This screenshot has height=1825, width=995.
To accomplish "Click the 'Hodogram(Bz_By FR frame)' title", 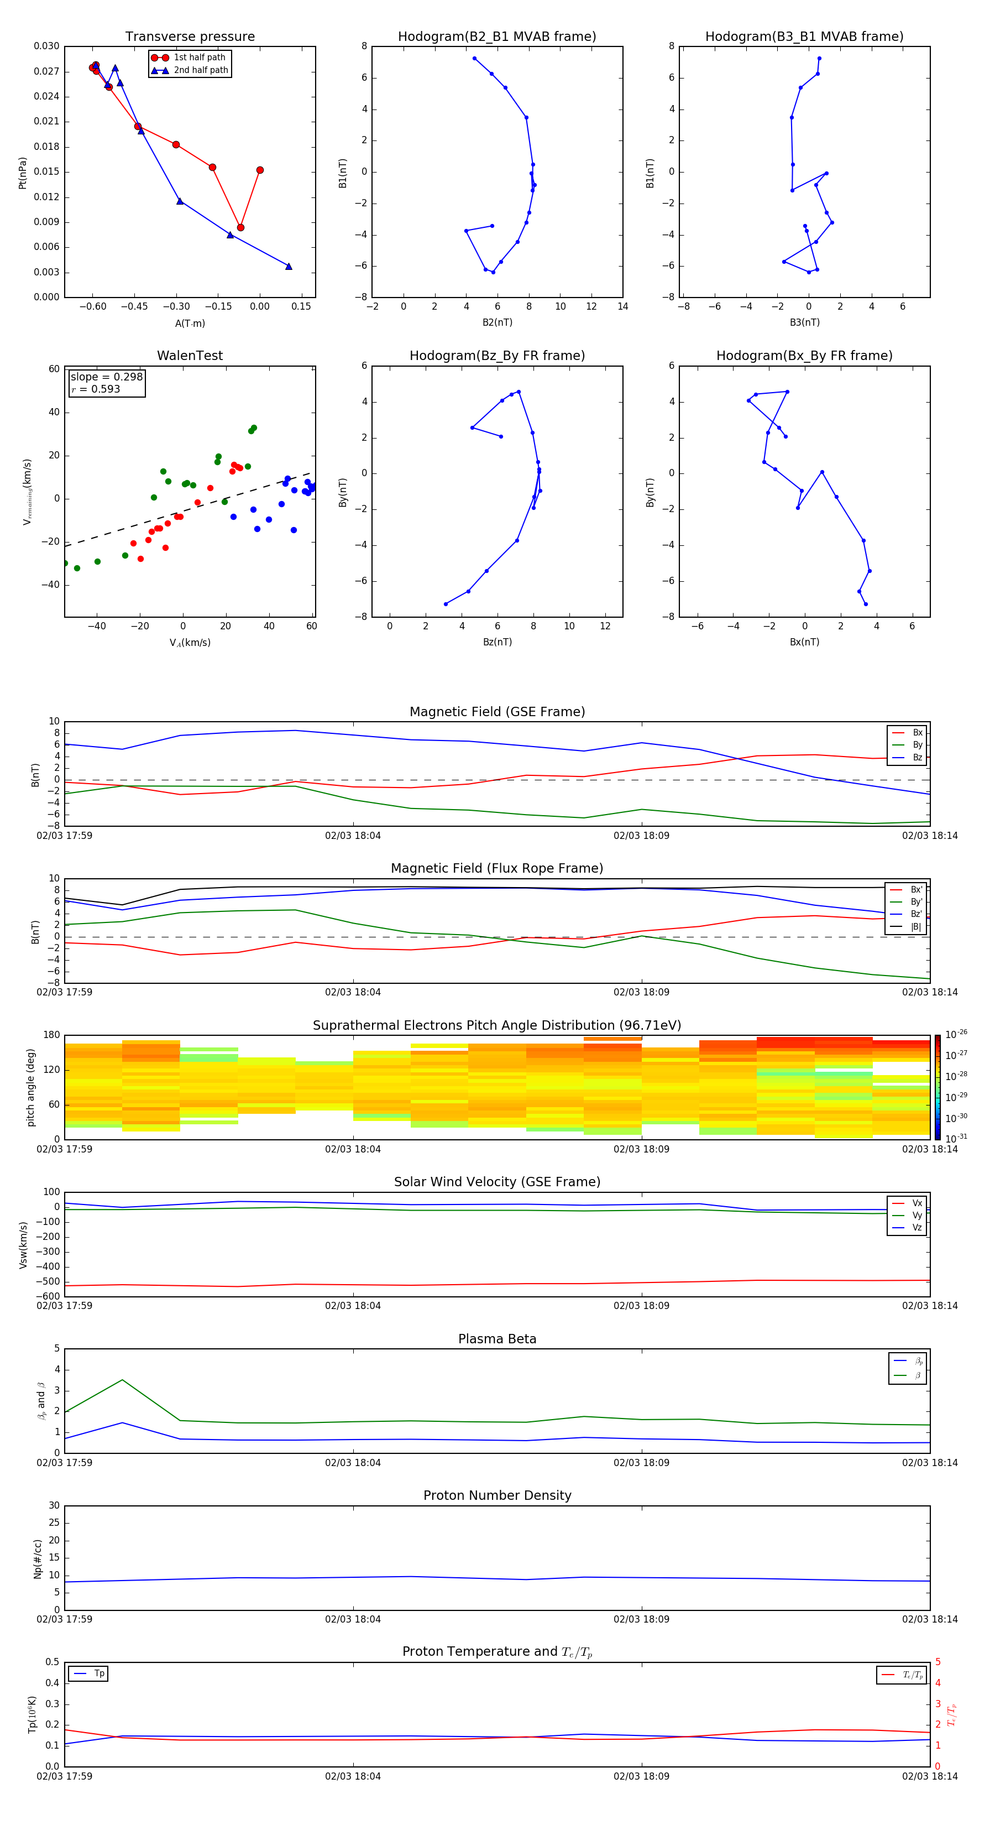I will click(x=497, y=356).
